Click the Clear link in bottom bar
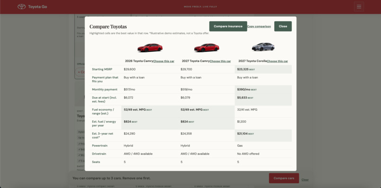Screen dimensions: 381x188 coord(305,180)
